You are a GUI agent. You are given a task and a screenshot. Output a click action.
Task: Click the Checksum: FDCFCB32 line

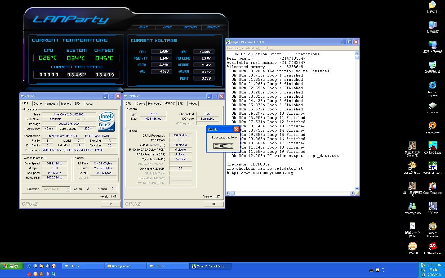click(248, 164)
